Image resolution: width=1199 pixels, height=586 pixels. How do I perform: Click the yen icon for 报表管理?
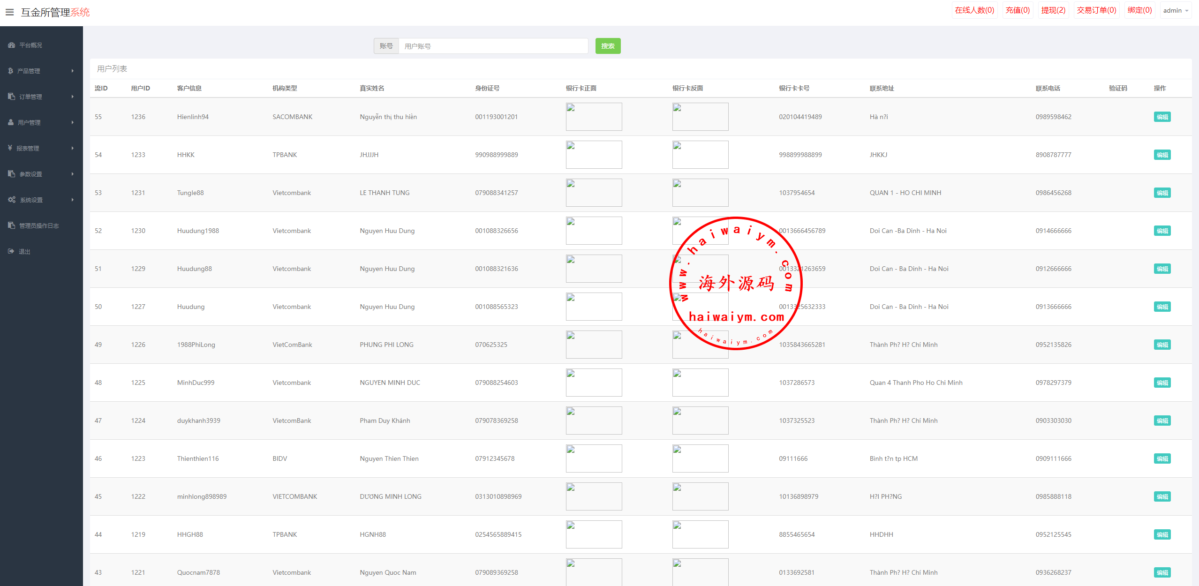(10, 148)
